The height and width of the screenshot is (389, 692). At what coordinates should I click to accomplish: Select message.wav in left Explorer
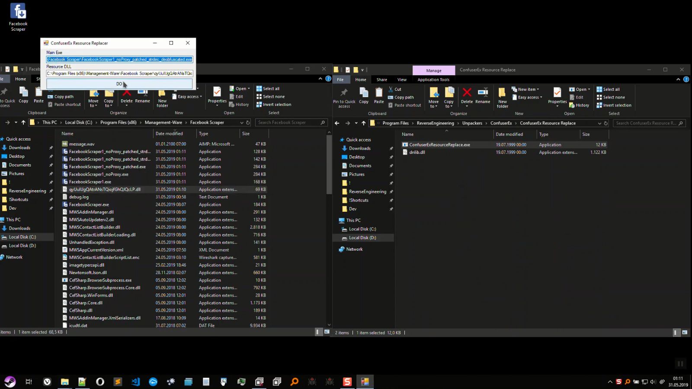tap(81, 144)
